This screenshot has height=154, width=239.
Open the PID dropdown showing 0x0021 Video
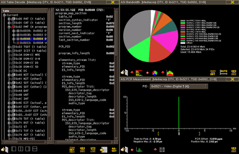[179, 86]
